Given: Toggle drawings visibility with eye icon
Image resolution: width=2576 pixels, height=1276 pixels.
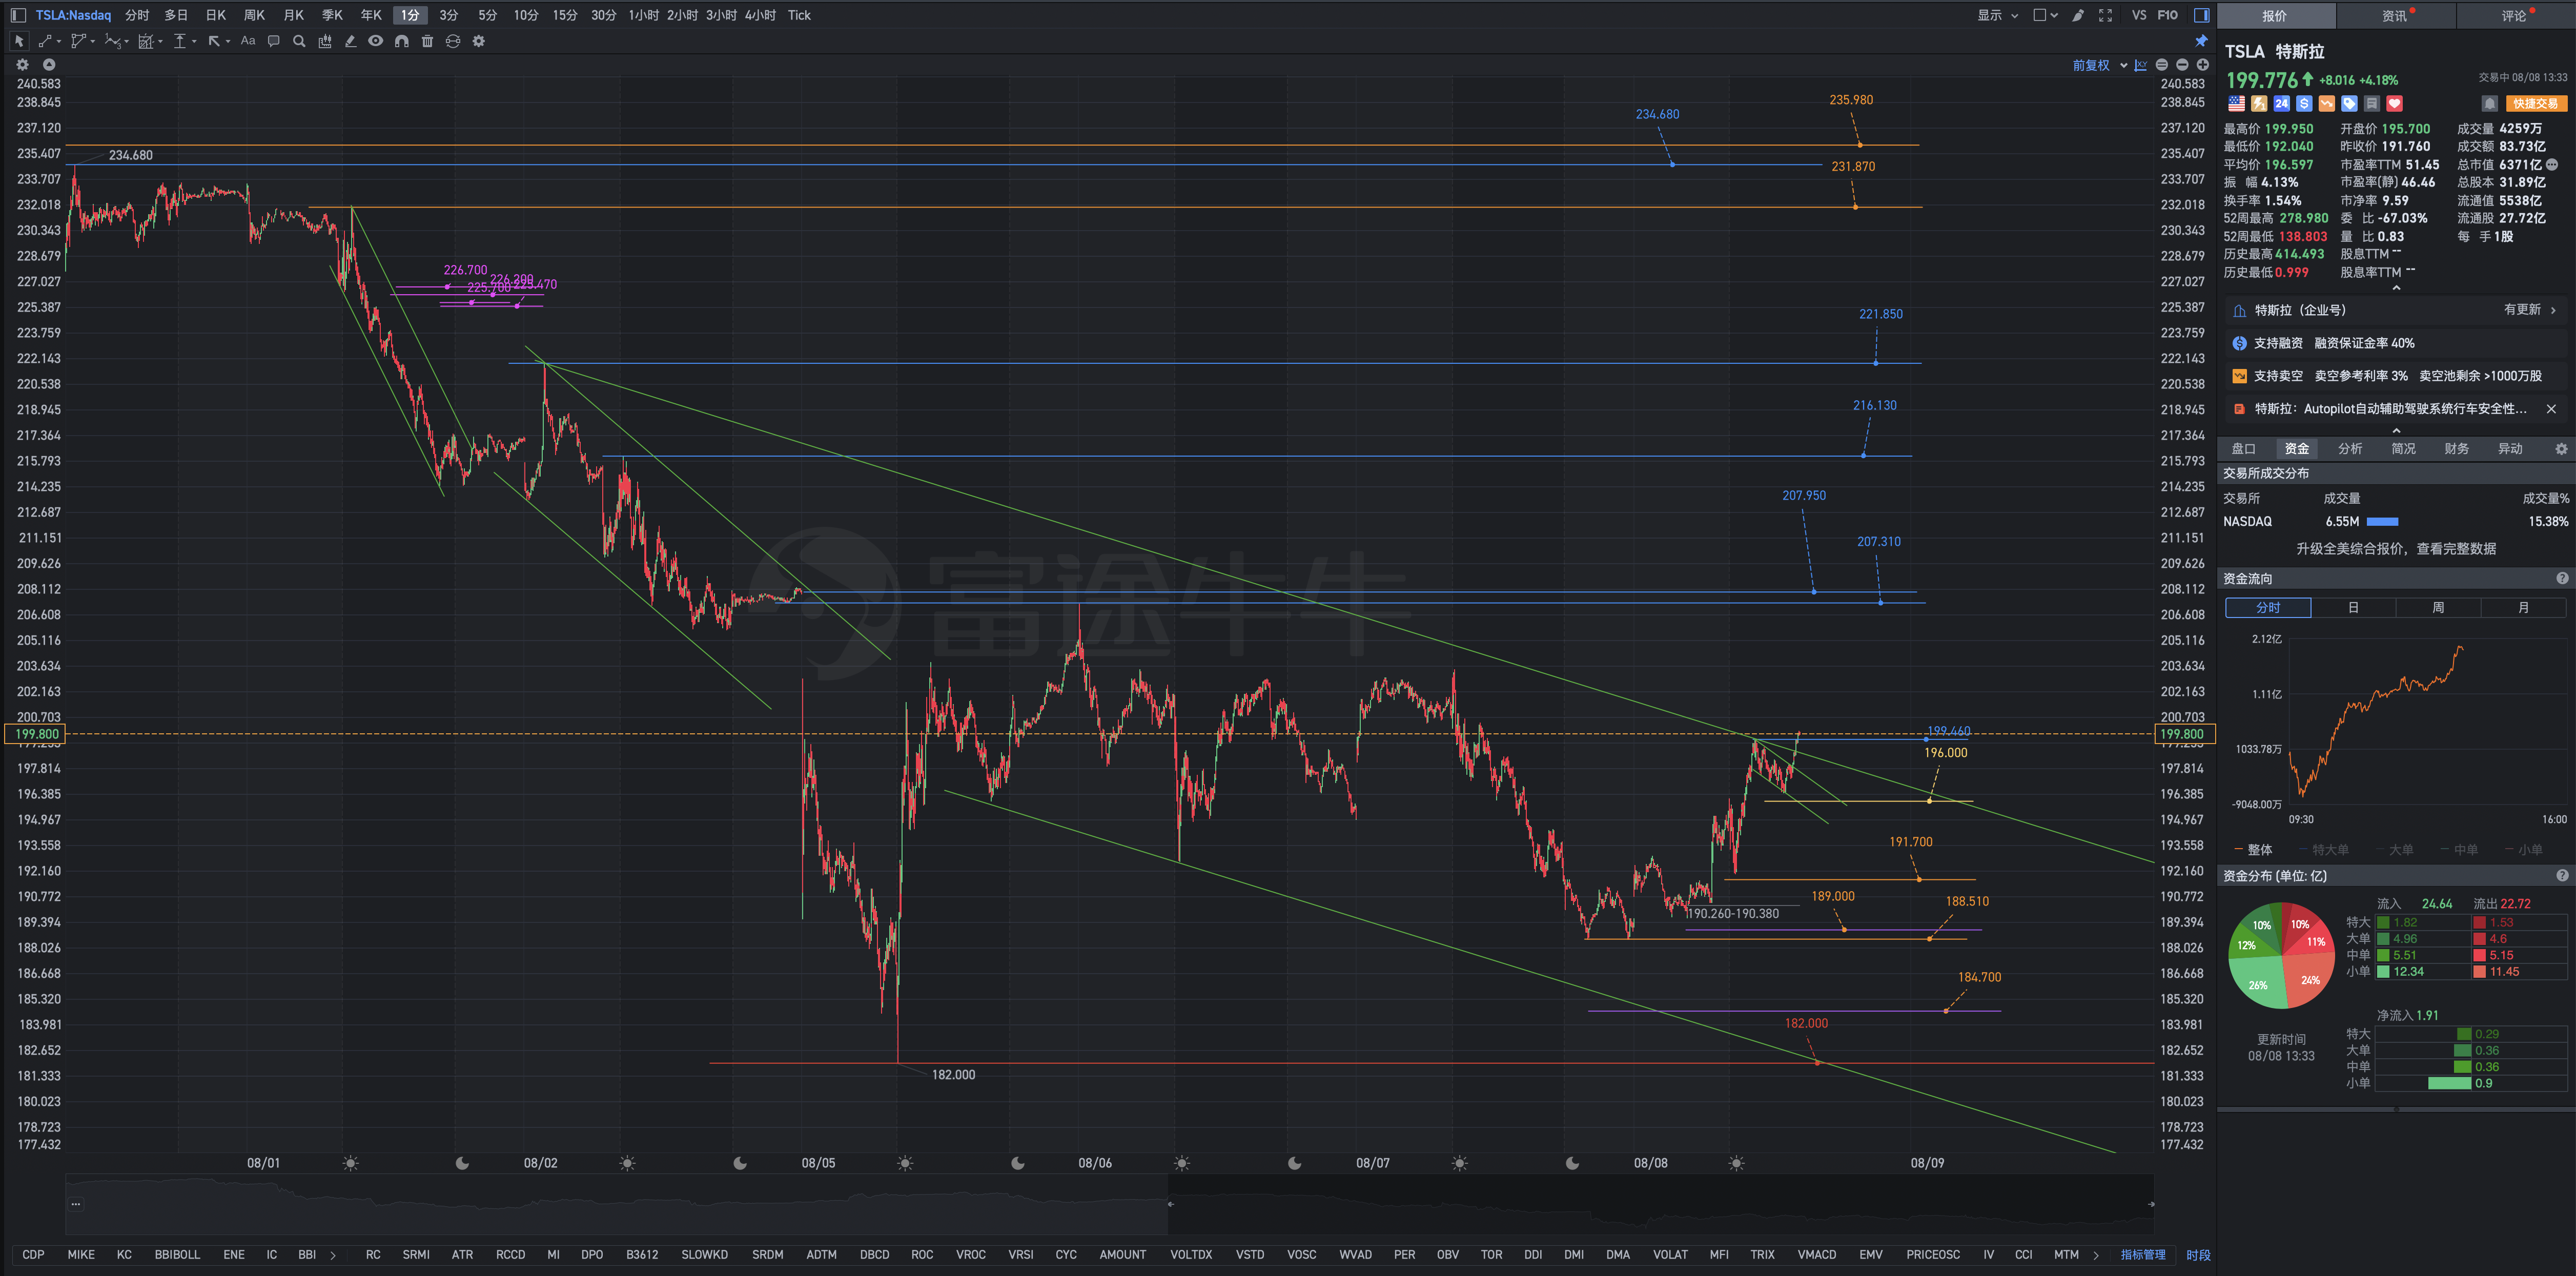Looking at the screenshot, I should pyautogui.click(x=375, y=41).
